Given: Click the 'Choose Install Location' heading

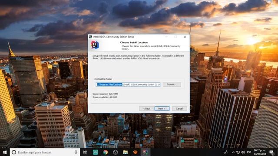Looking at the screenshot, I should tap(134, 42).
